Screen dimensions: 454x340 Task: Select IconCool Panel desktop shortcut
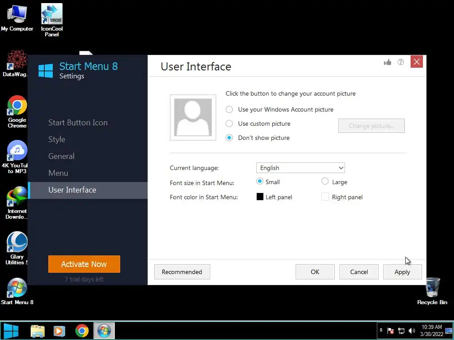tap(52, 20)
